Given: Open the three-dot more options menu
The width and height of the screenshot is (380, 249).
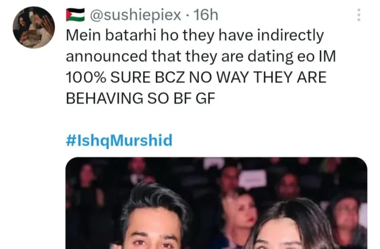Looking at the screenshot, I should pyautogui.click(x=359, y=15).
